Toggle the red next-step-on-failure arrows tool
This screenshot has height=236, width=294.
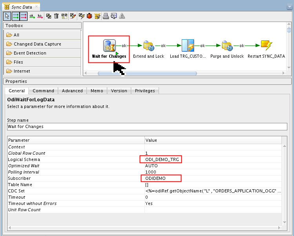tap(24, 16)
